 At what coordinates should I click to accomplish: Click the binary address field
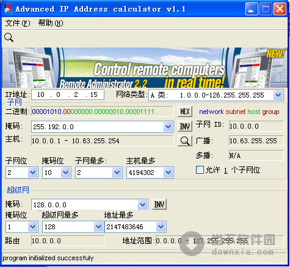point(102,112)
